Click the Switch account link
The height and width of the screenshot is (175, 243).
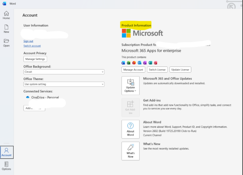(x=32, y=46)
